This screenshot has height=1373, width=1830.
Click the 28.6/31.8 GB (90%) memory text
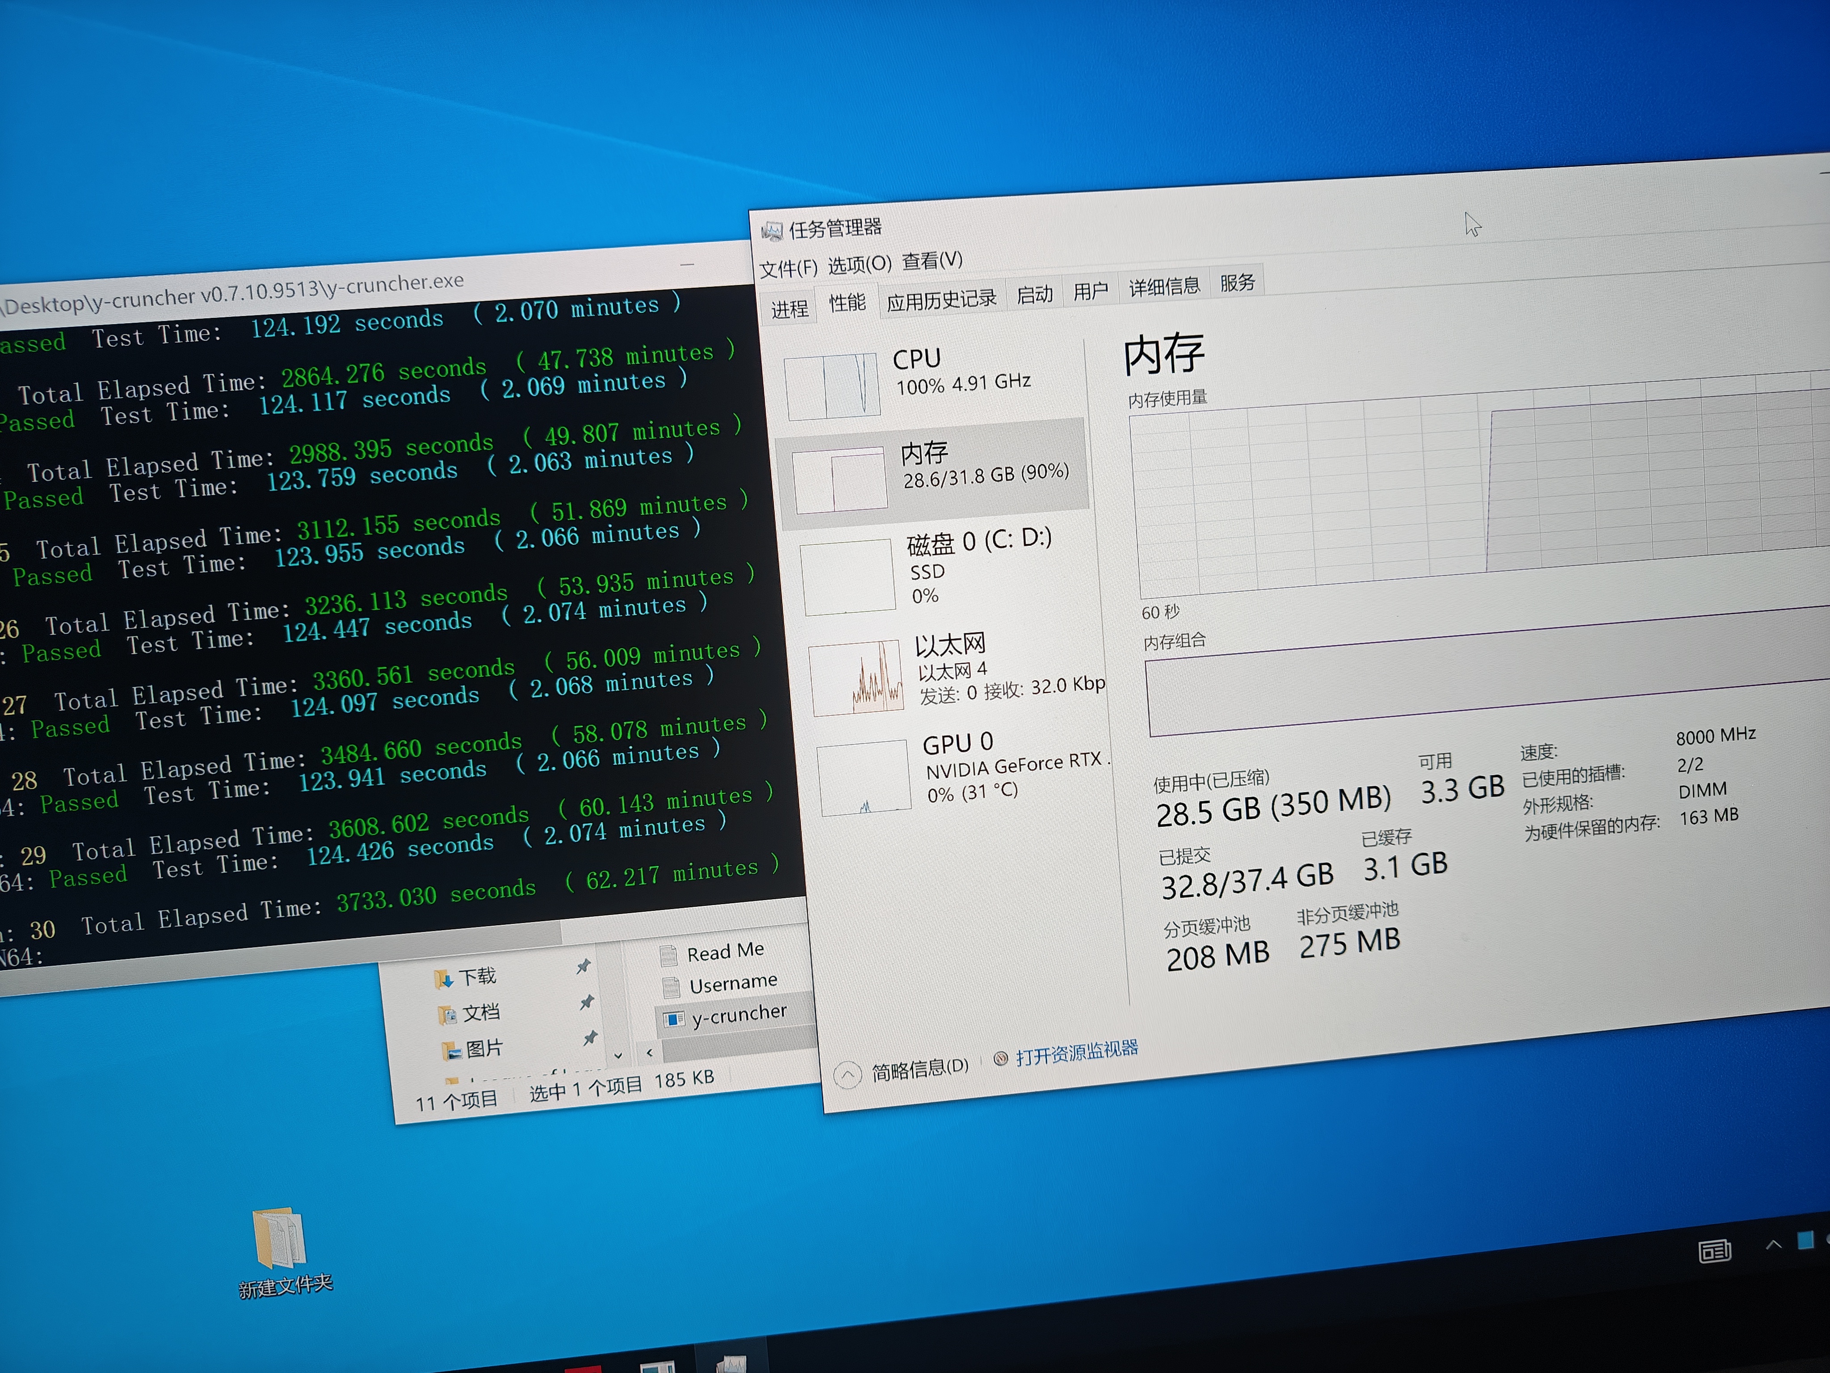click(x=986, y=475)
